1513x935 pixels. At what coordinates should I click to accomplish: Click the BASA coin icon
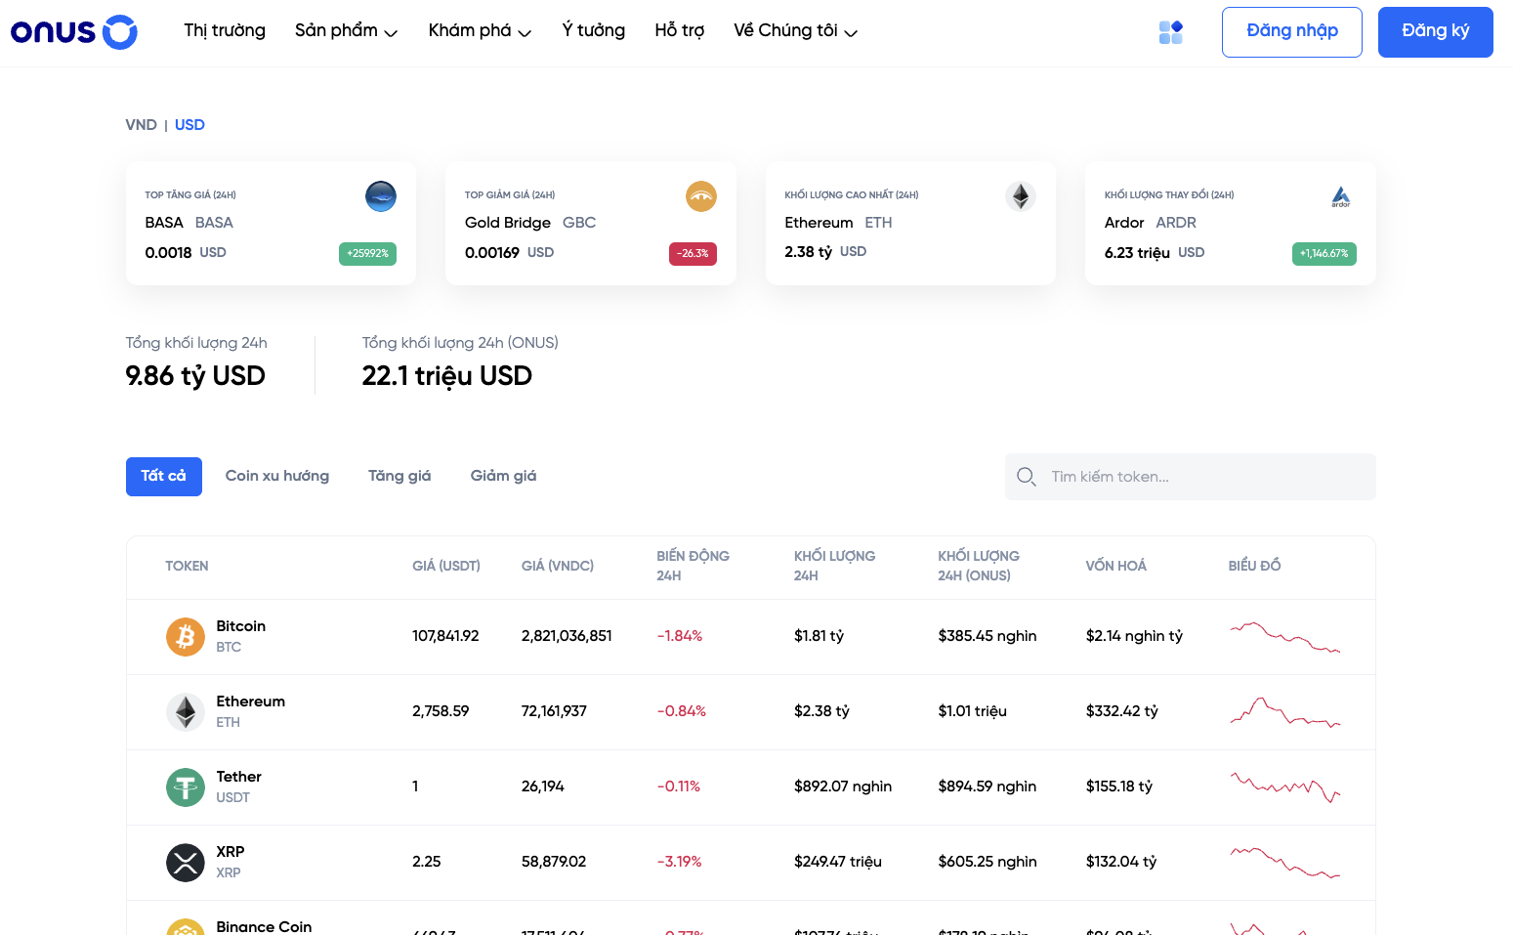tap(381, 196)
